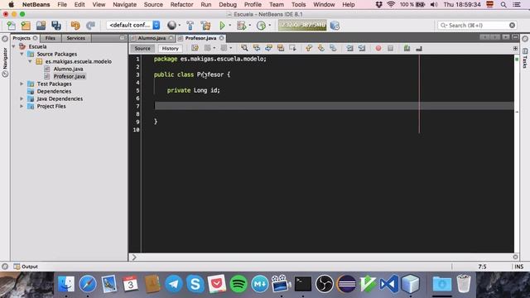Click the Find Next Occurrence icon
This screenshot has width=530, height=298.
coord(268,48)
